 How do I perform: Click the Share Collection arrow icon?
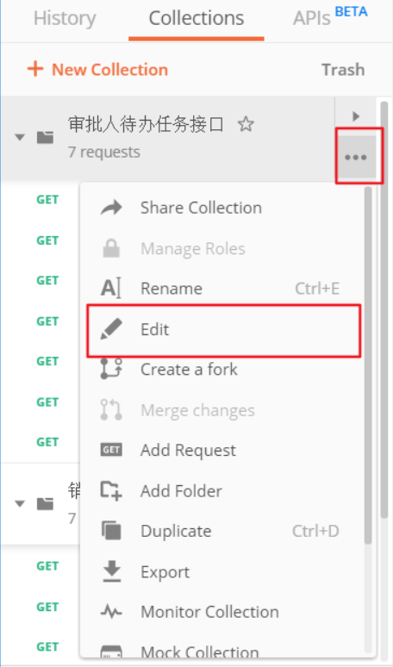pyautogui.click(x=111, y=208)
